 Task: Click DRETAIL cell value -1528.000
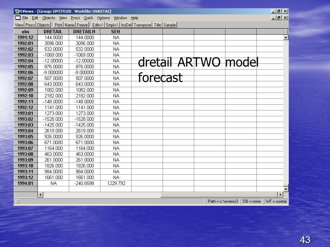53,119
